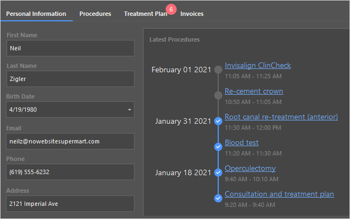The height and width of the screenshot is (219, 350).
Task: Click the Phone number input field
Action: (x=70, y=172)
